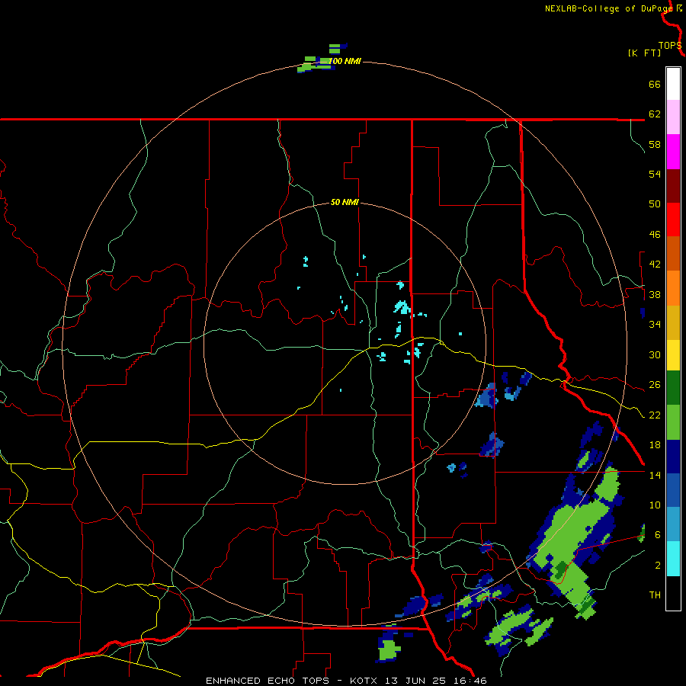Click the legend value "22"
This screenshot has height=686, width=686.
click(655, 415)
